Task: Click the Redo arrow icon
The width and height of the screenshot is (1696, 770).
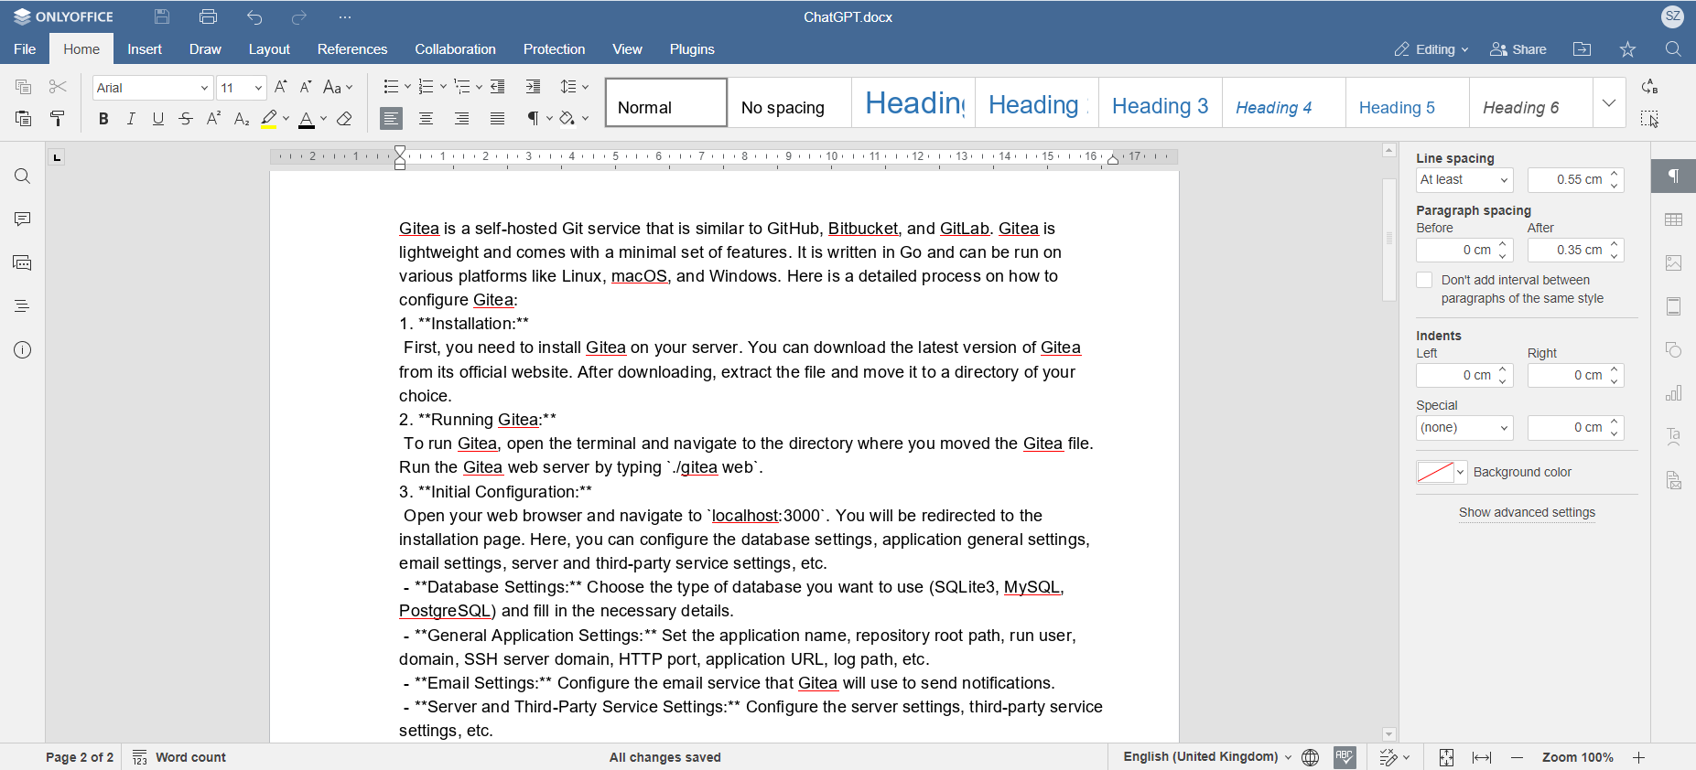Action: point(299,16)
